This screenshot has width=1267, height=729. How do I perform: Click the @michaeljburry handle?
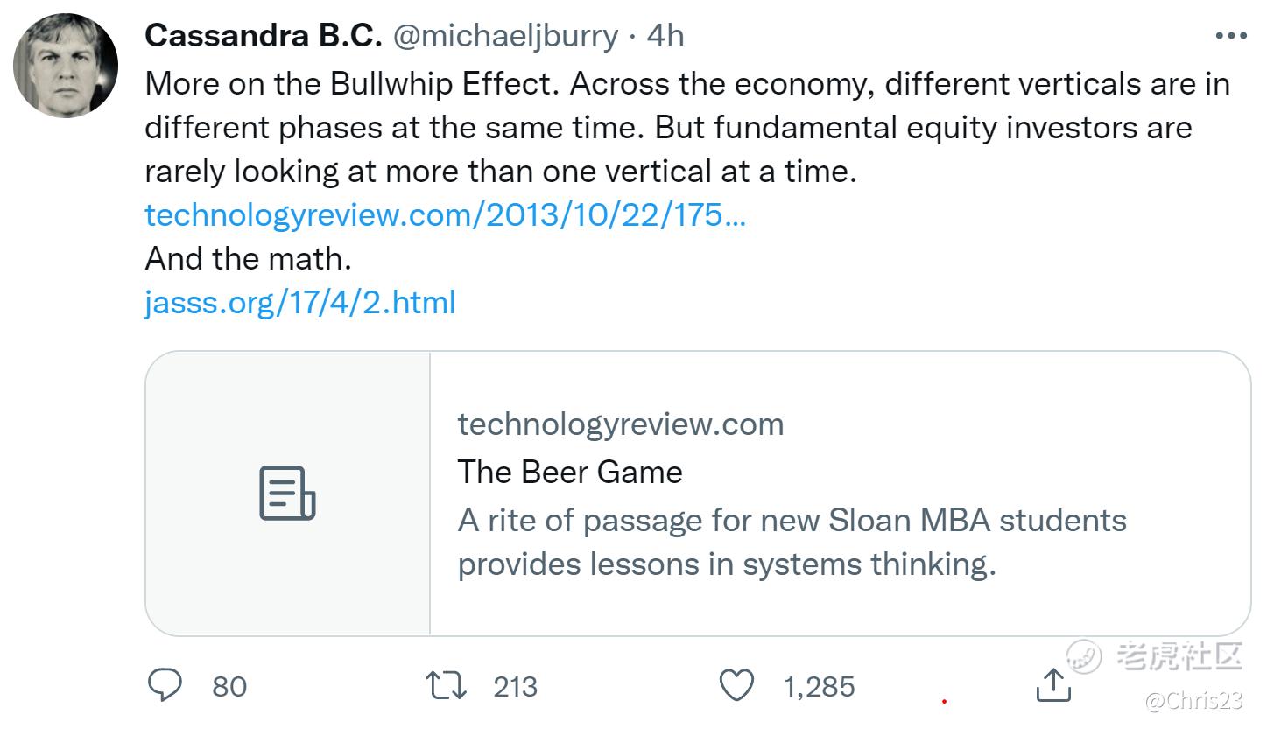coord(505,36)
